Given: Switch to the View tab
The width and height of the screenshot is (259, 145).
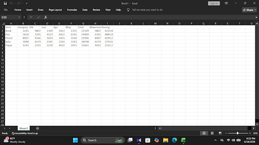Looking at the screenshot, I should [x=108, y=10].
